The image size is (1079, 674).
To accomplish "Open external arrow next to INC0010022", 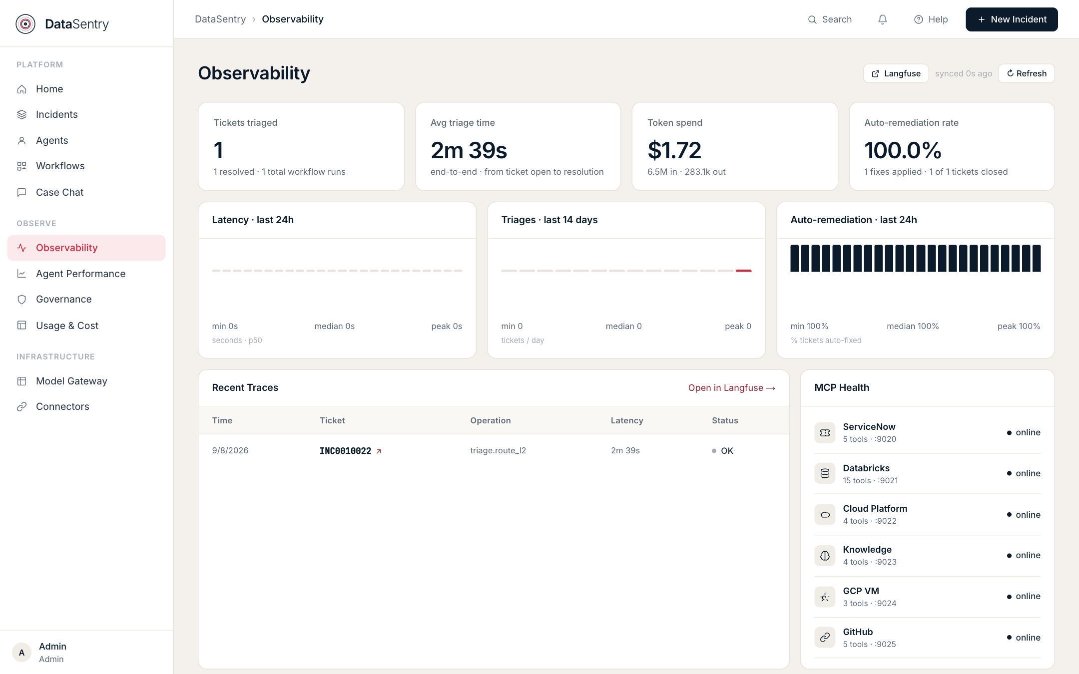I will click(x=379, y=451).
